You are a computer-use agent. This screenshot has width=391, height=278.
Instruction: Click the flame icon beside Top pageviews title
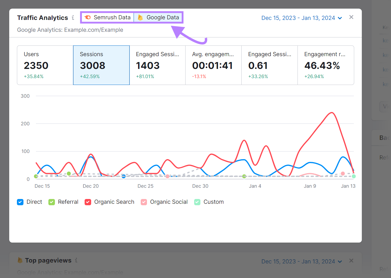tap(20, 260)
